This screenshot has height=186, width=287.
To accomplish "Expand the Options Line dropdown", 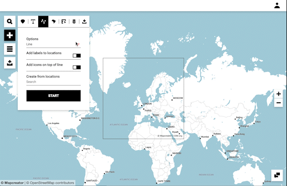I will click(54, 44).
